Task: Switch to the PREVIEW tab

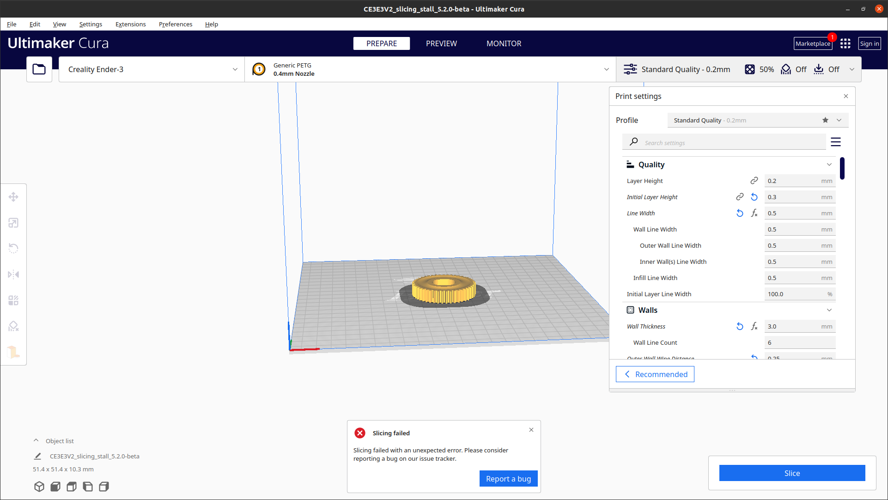Action: coord(441,43)
